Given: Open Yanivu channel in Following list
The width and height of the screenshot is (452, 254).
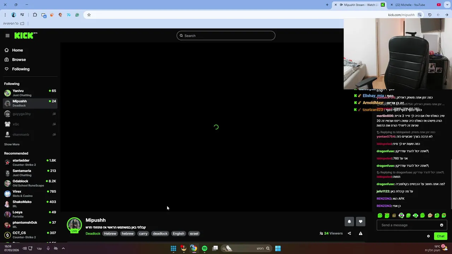Looking at the screenshot, I should pyautogui.click(x=30, y=93).
